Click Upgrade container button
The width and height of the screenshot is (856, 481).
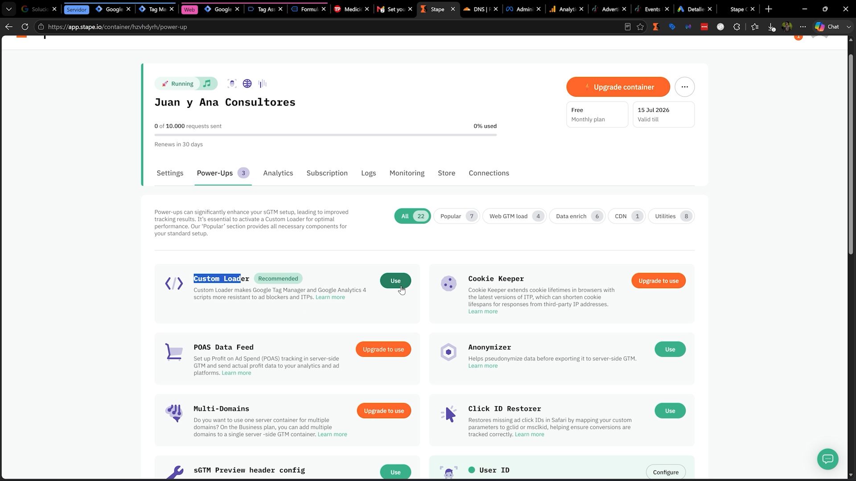click(618, 87)
